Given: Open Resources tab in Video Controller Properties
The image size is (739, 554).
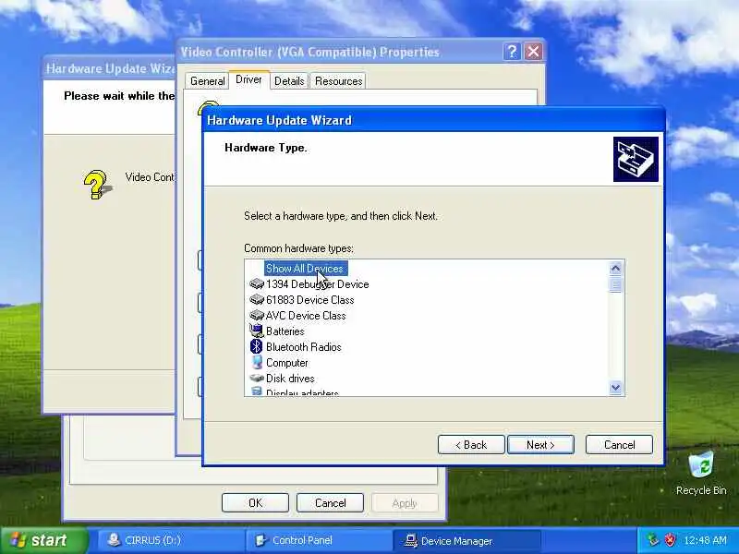Looking at the screenshot, I should [338, 81].
